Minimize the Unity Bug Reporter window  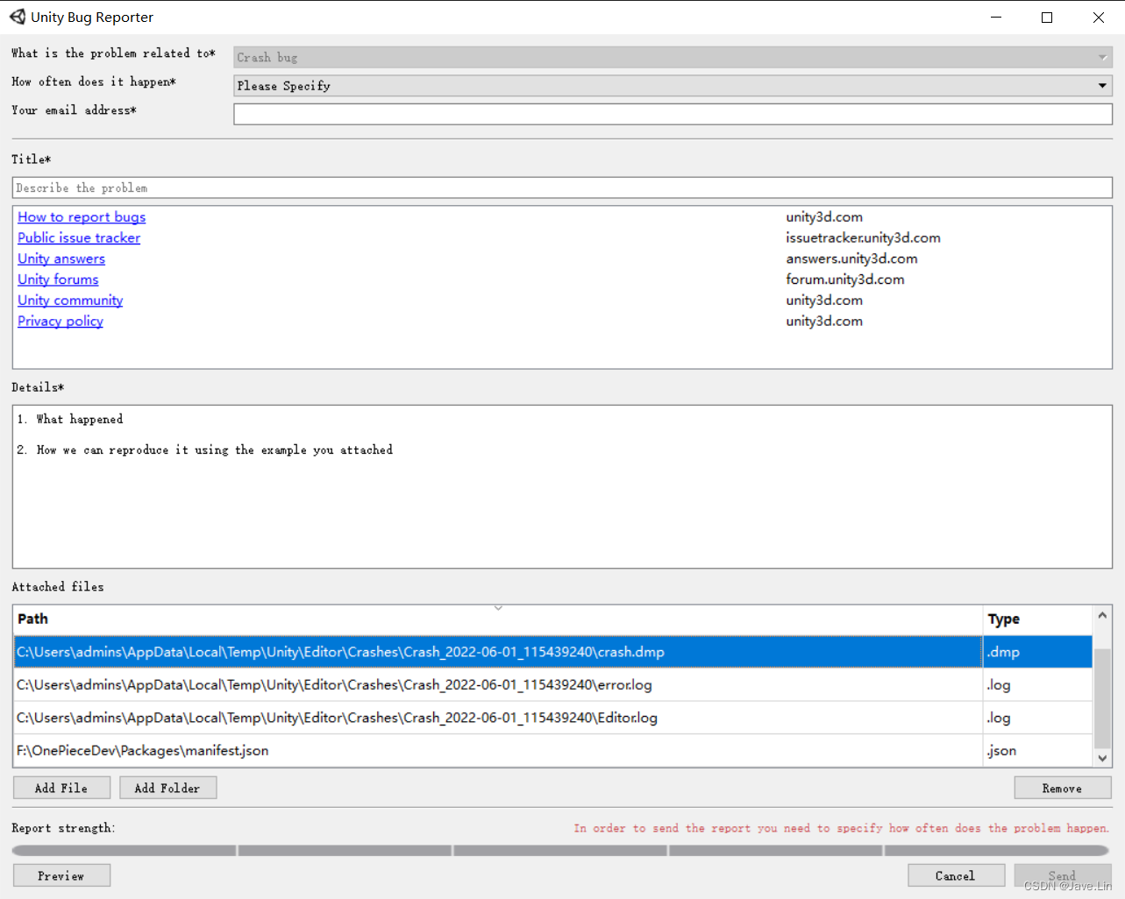(x=996, y=17)
